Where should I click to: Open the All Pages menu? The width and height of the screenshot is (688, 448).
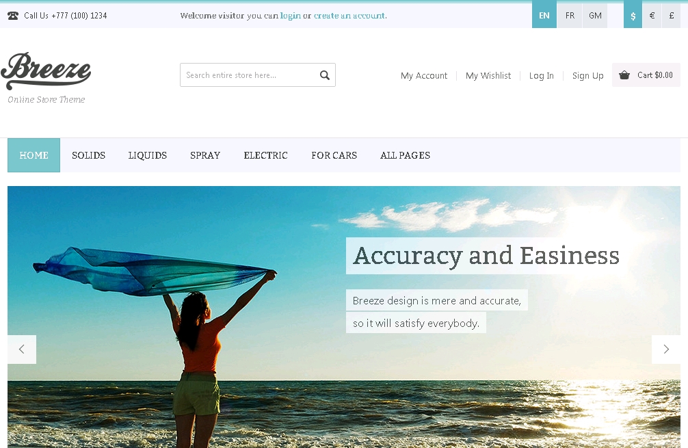pyautogui.click(x=405, y=155)
